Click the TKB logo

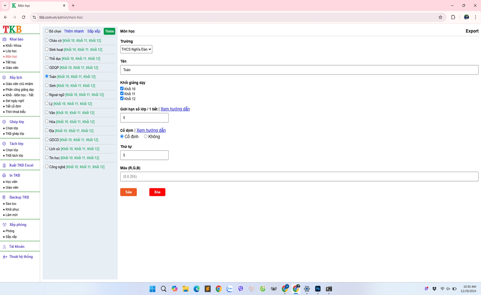12,29
